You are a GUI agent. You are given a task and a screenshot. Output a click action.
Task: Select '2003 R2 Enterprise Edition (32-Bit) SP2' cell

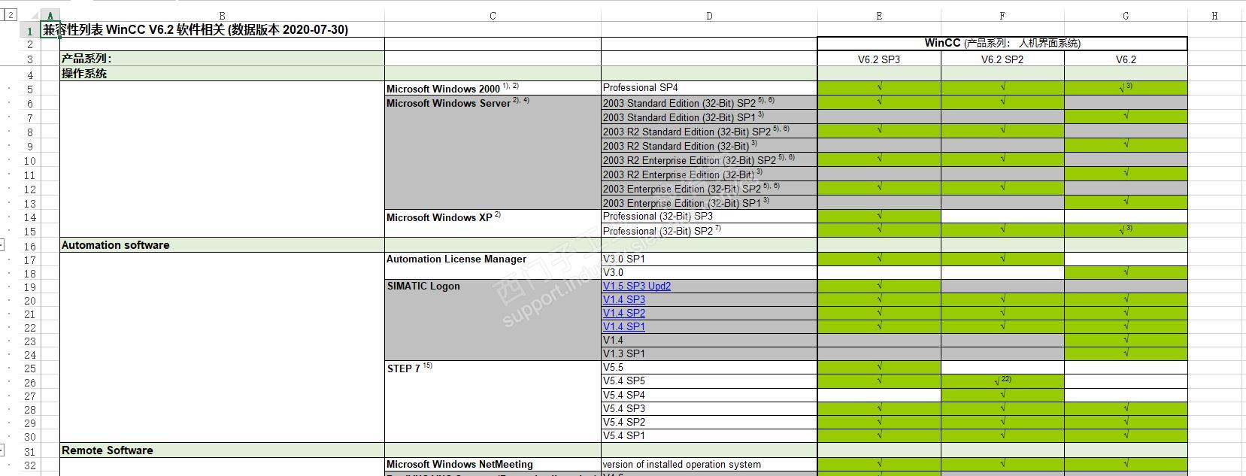(x=709, y=159)
